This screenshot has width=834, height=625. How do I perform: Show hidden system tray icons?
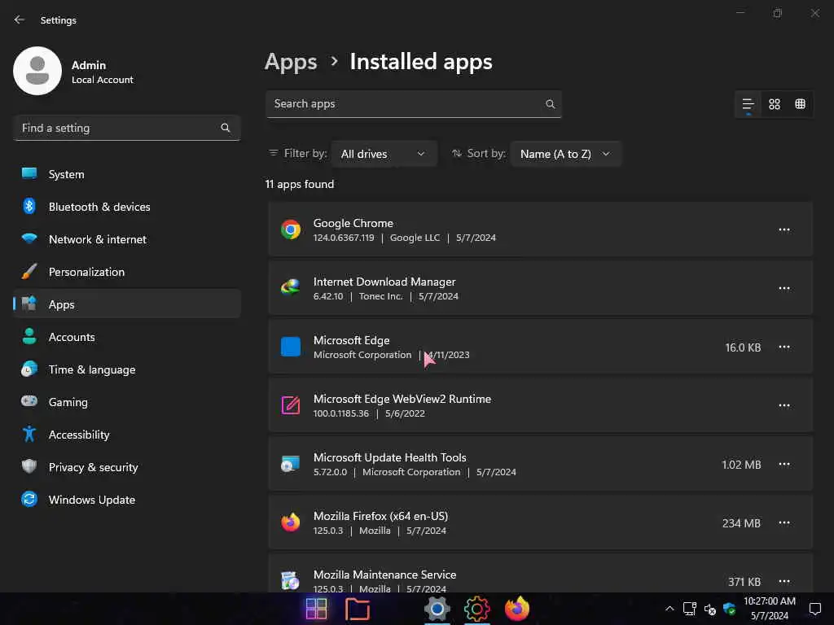(x=669, y=609)
